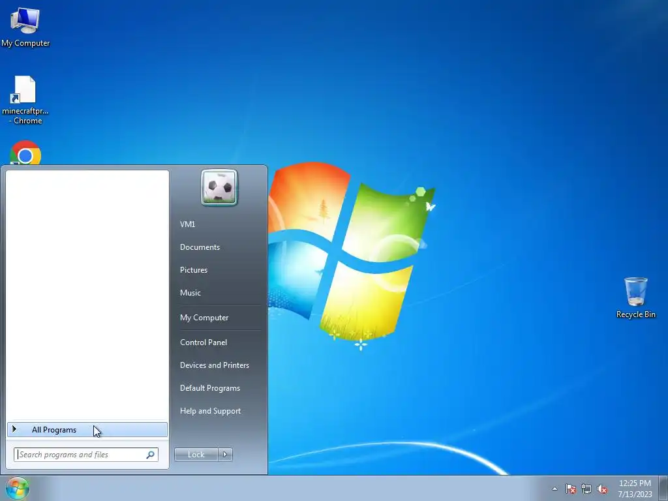
Task: Open the My Computer desktop icon
Action: (x=25, y=26)
